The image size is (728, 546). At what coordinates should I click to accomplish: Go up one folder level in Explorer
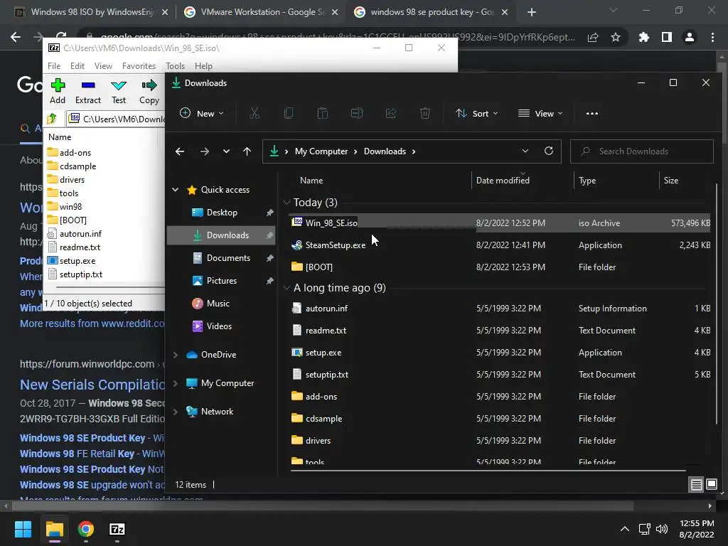click(247, 151)
